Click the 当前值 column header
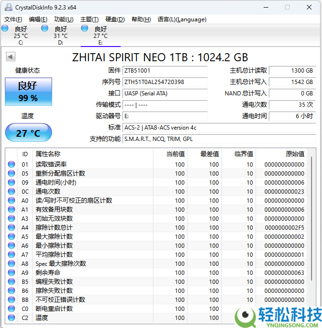 [170, 154]
